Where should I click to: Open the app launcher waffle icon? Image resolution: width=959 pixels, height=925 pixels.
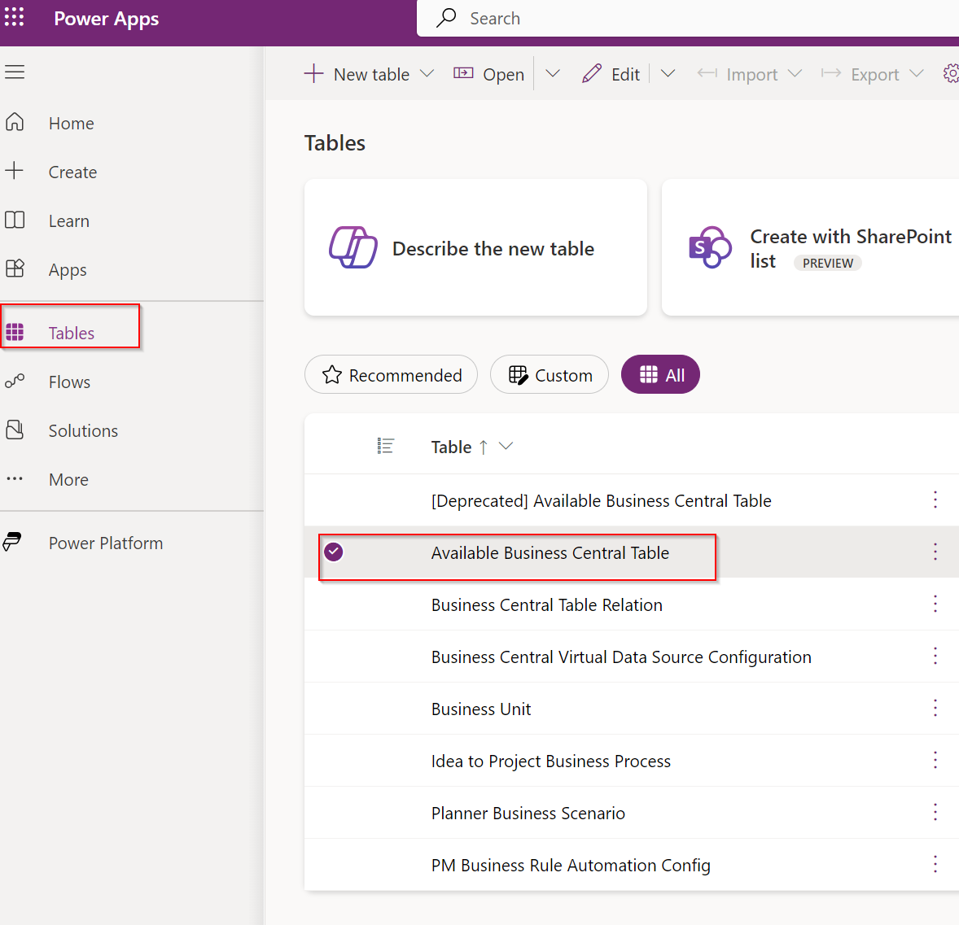(x=15, y=18)
